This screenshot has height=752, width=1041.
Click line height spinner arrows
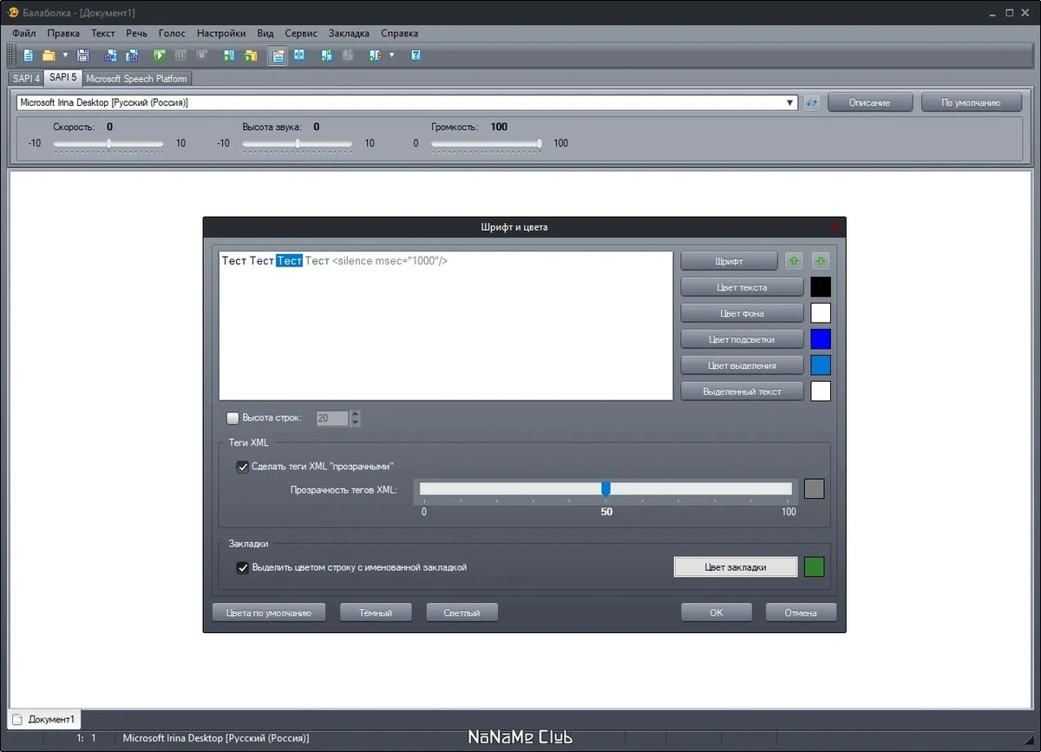click(355, 418)
